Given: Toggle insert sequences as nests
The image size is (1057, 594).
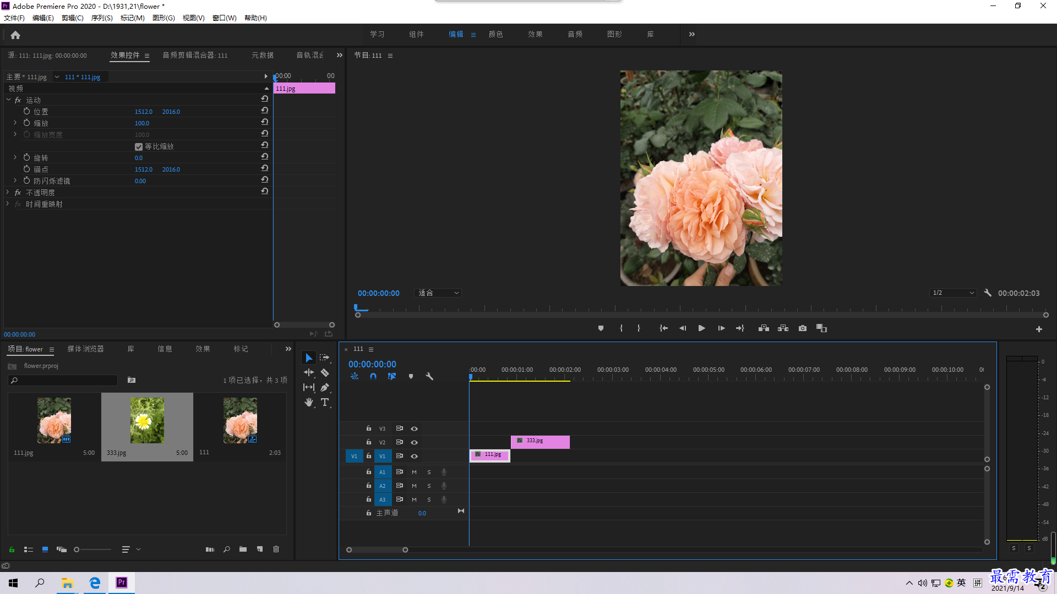Looking at the screenshot, I should coord(355,377).
